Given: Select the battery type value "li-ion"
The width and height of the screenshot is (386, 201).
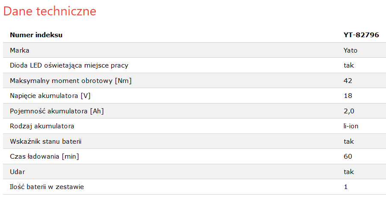Looking at the screenshot, I should coord(350,126).
